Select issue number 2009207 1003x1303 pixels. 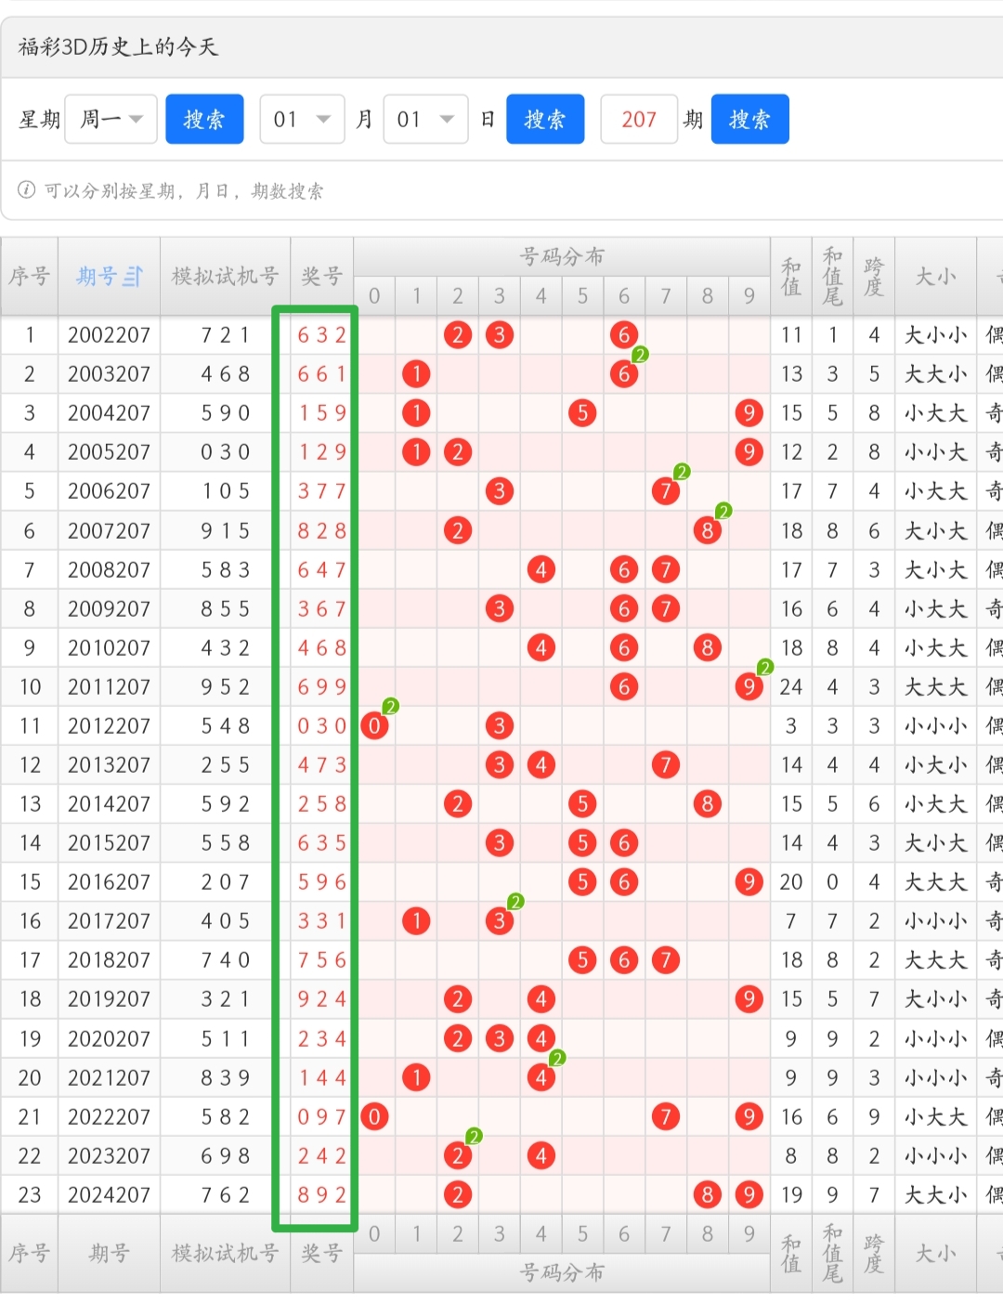[x=109, y=609]
